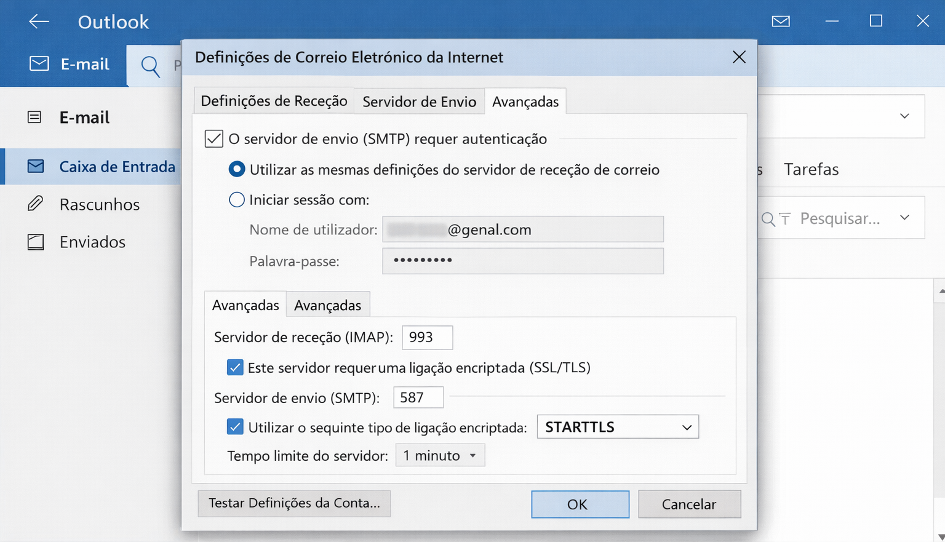This screenshot has width=945, height=542.
Task: Select 'Iniciar sessão com' radio option
Action: (237, 200)
